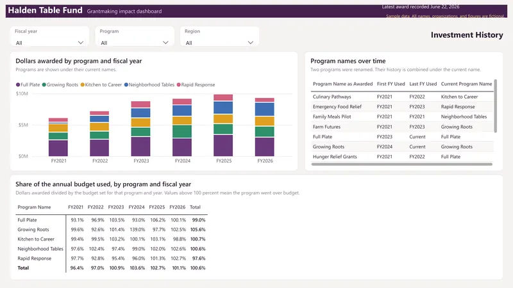
Task: Click Neighborhood Tables in Current Program Name column
Action: (x=464, y=116)
